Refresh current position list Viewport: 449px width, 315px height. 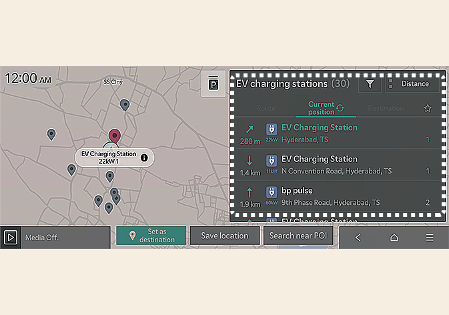click(340, 107)
